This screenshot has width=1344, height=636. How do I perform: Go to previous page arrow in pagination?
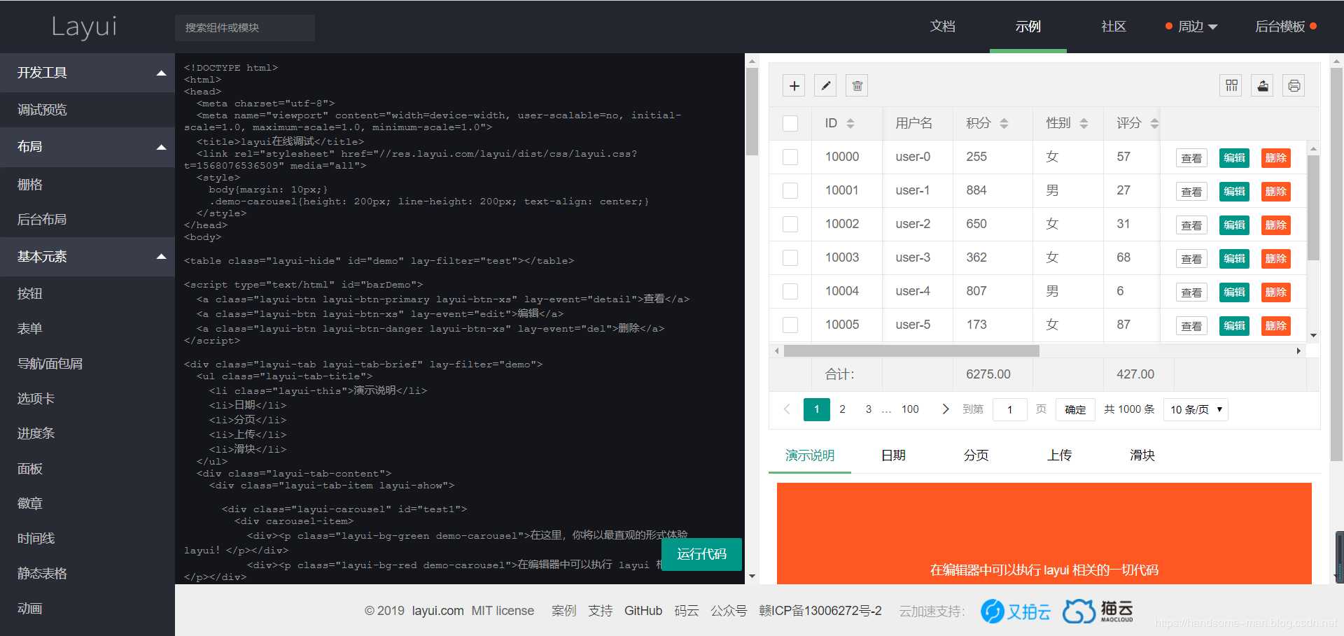pos(787,409)
